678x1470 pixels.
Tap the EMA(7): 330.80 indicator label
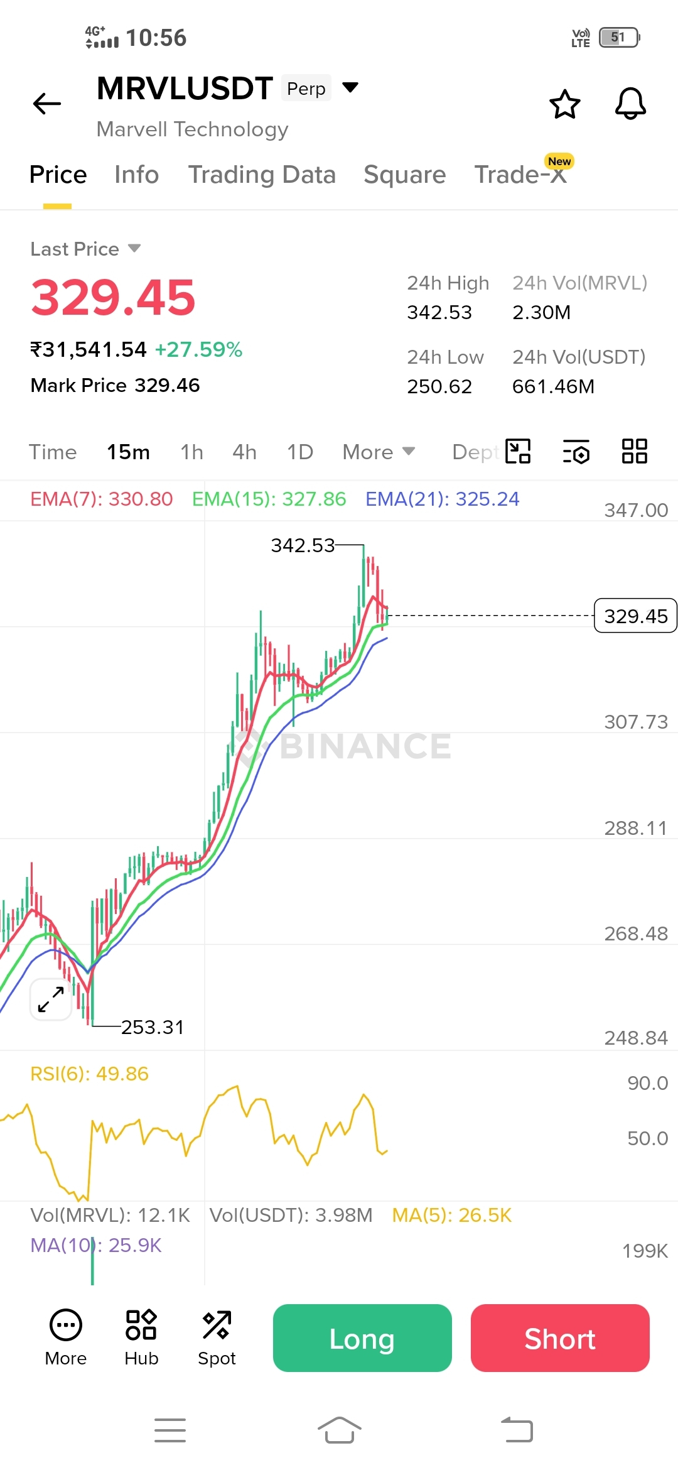pyautogui.click(x=101, y=499)
